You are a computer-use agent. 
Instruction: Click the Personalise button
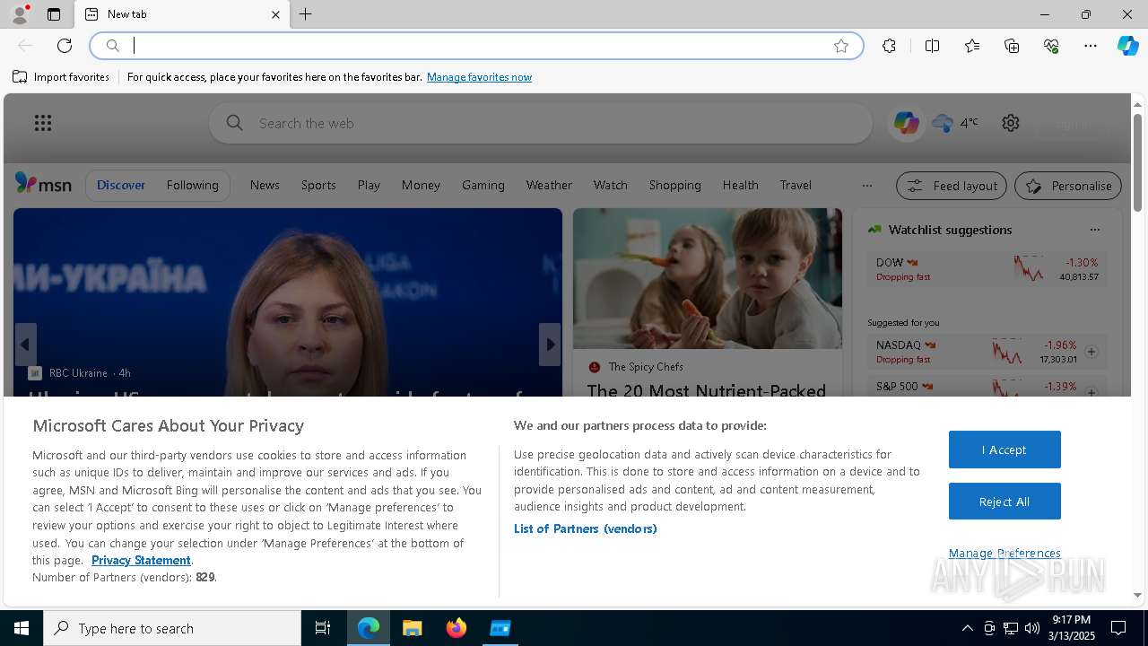click(x=1068, y=186)
